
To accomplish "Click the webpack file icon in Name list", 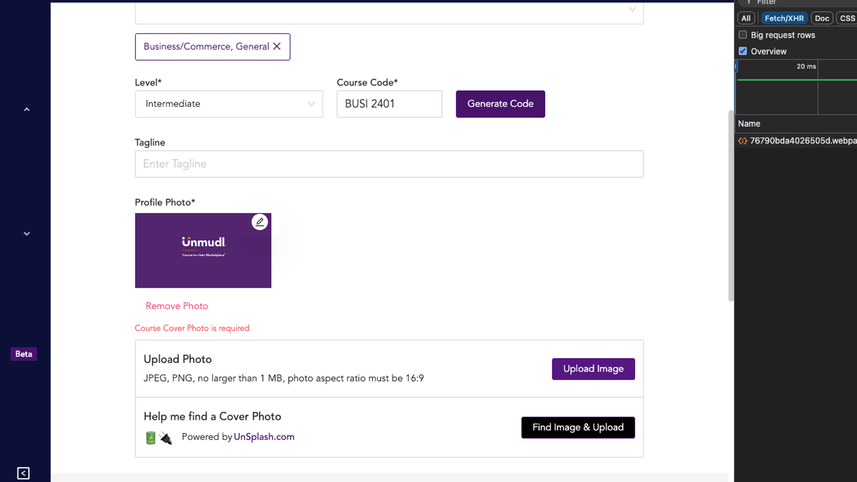I will (742, 141).
